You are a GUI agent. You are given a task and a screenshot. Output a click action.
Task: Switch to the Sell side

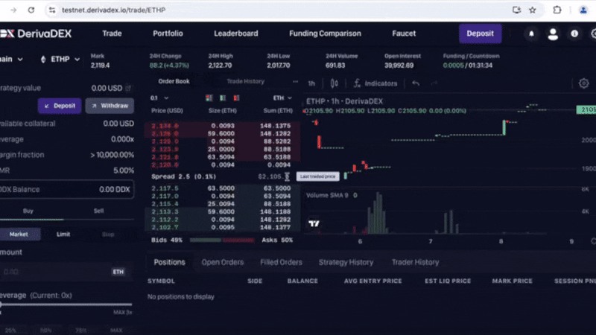[98, 211]
